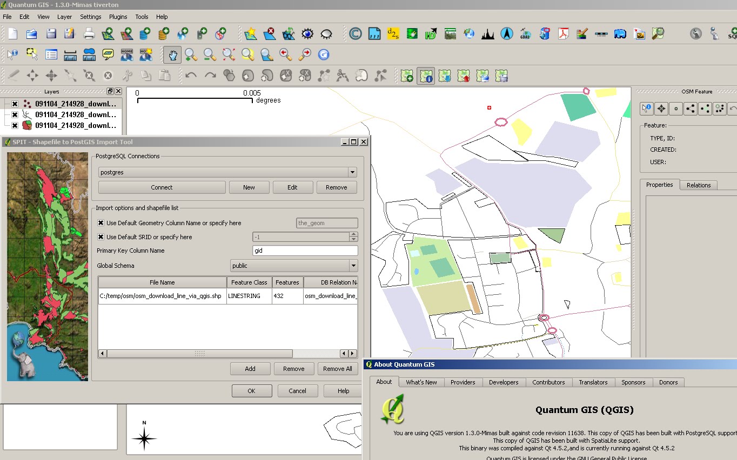Uncheck Use Default SRID option

100,237
